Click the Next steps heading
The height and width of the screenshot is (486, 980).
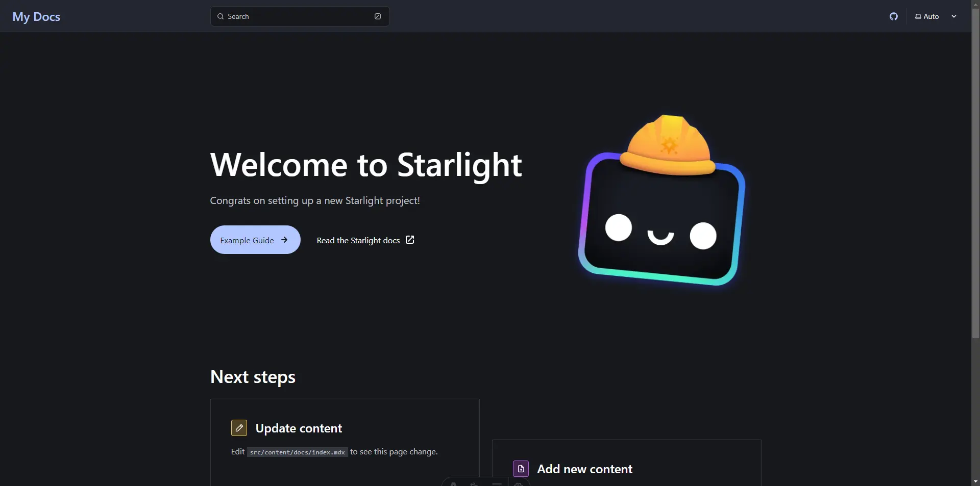point(253,377)
